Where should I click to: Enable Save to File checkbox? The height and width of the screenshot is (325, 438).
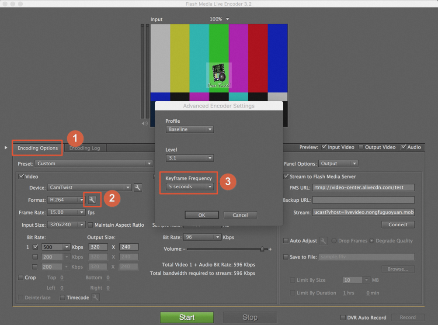[x=286, y=257]
